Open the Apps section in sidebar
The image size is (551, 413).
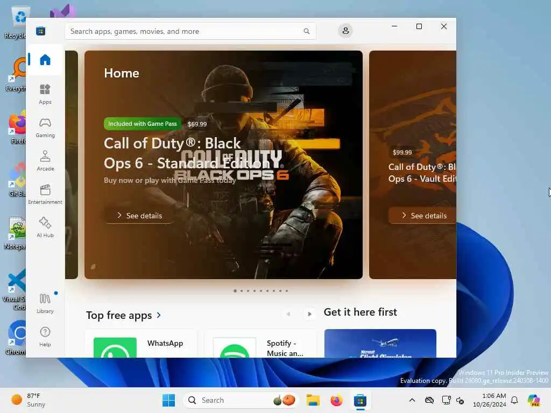[45, 94]
